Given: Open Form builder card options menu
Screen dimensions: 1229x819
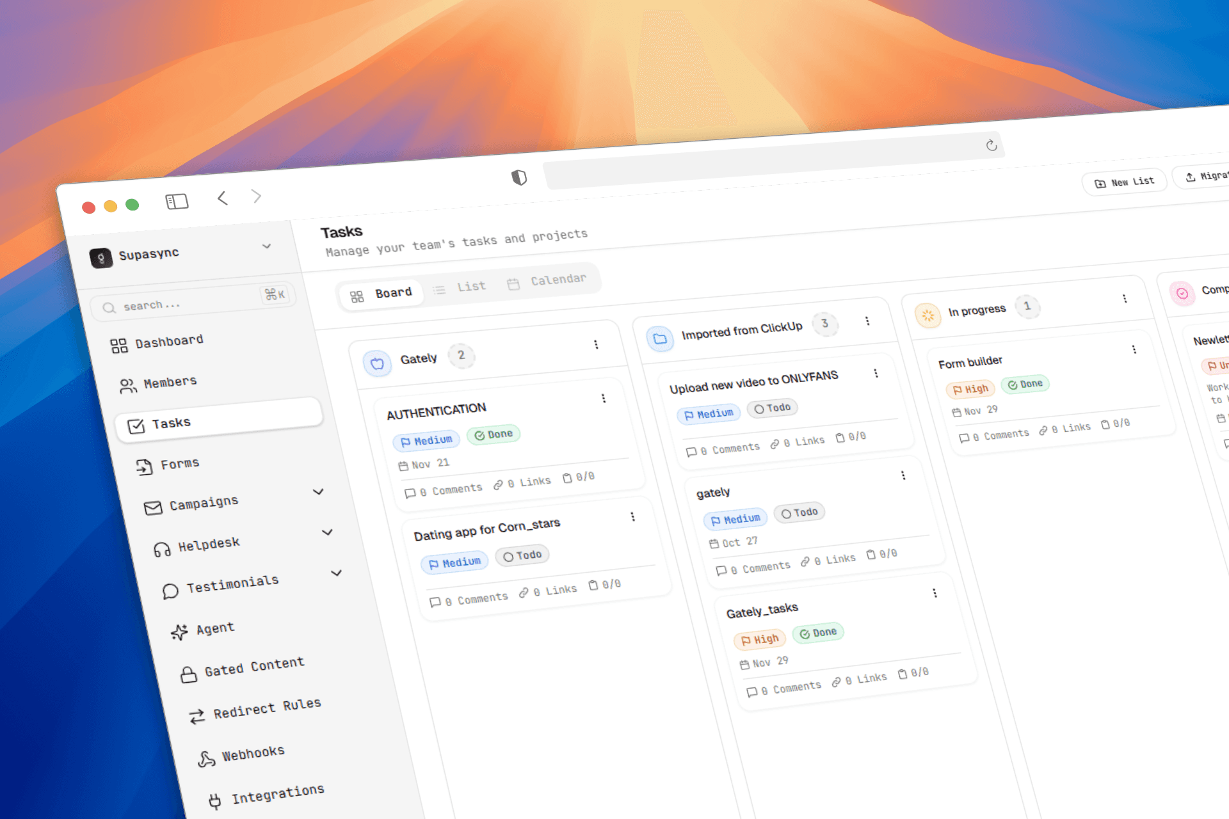Looking at the screenshot, I should coord(1134,349).
